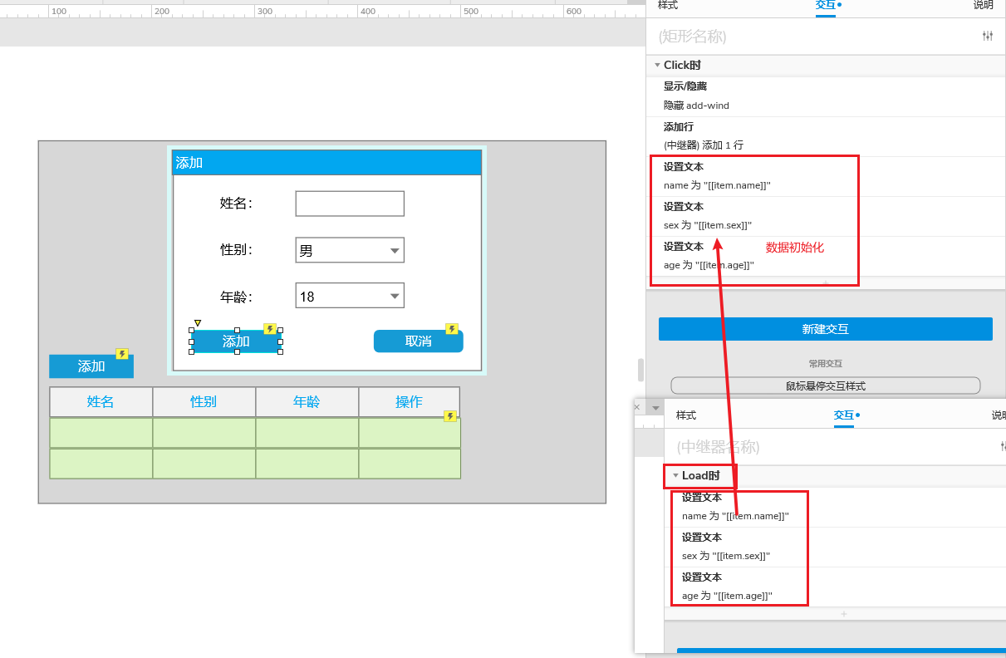Click the 姓名: label in dialog
The image size is (1006, 658).
pos(236,204)
